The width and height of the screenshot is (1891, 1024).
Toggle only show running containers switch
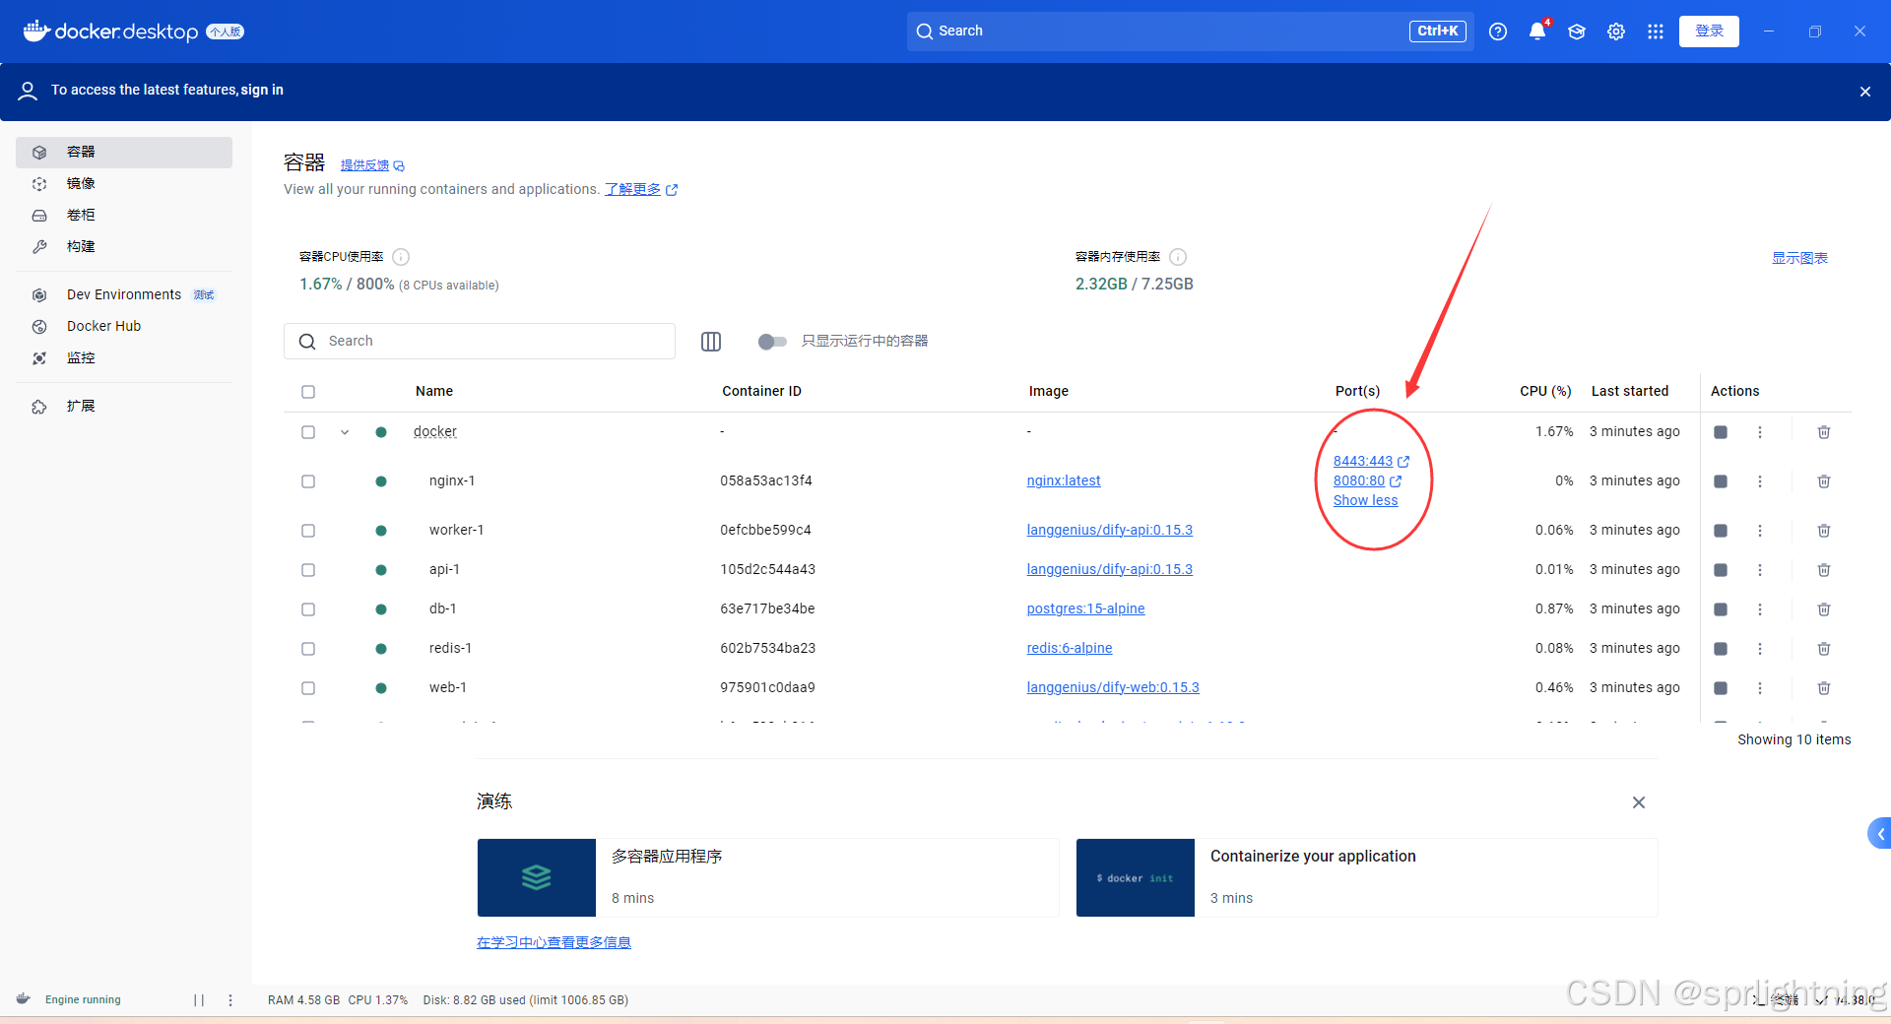tap(772, 342)
